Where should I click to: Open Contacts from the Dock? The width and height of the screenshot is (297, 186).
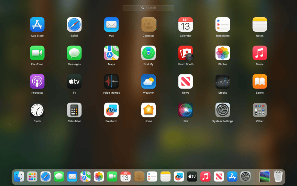(x=139, y=176)
